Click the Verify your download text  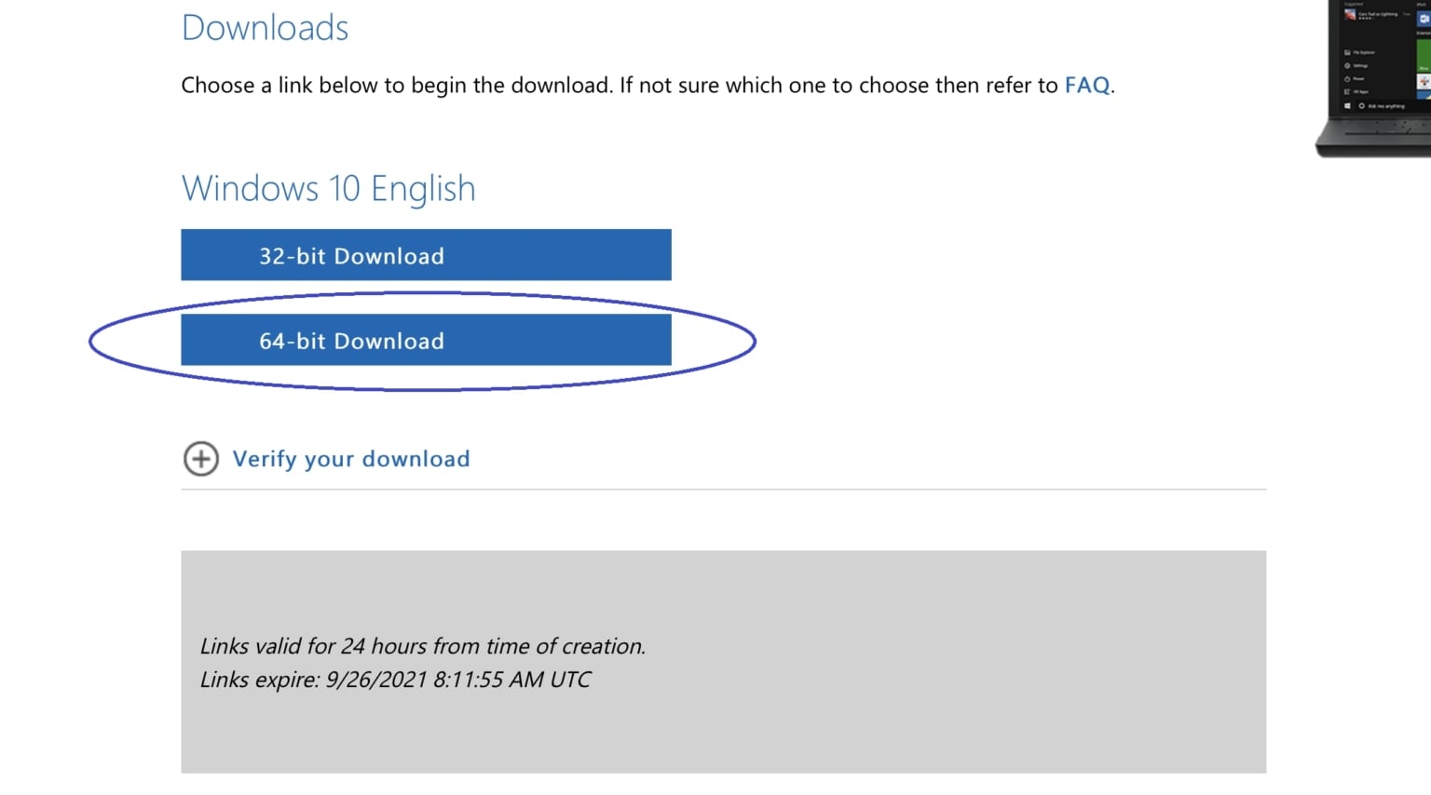click(x=351, y=459)
